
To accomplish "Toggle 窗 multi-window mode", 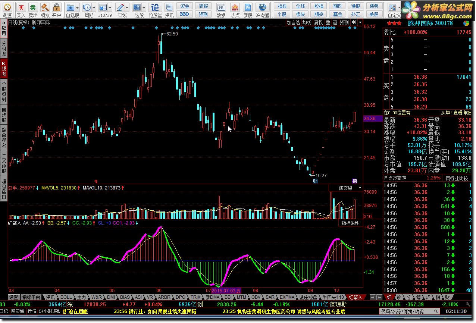I will pyautogui.click(x=335, y=22).
